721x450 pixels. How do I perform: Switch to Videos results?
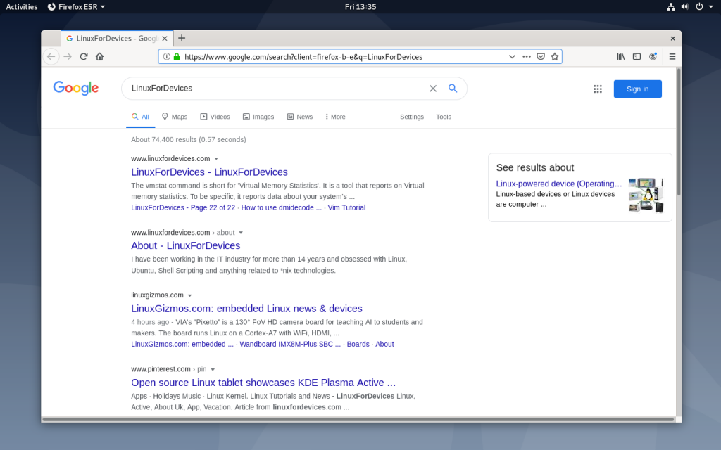[215, 117]
